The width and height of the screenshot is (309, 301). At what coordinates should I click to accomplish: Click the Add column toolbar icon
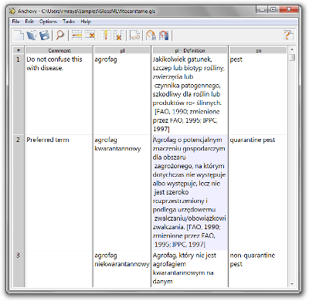click(106, 35)
